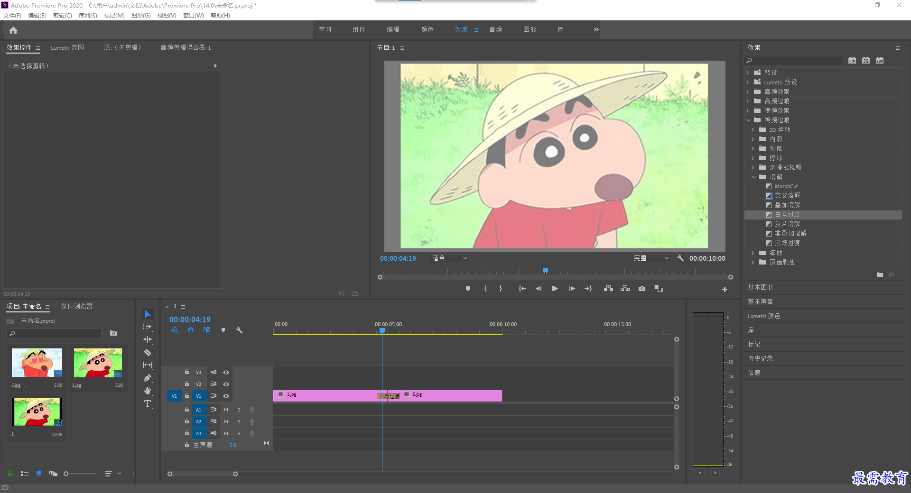Step forward one frame in monitor

[572, 289]
